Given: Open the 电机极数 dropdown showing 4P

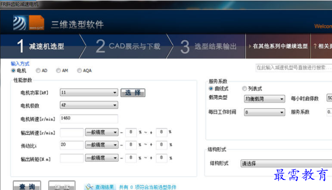Looking at the screenshot, I should click(89, 105).
